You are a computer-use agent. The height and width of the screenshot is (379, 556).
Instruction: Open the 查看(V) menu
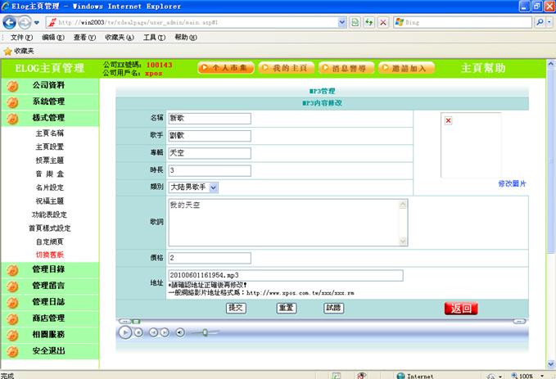tap(85, 38)
